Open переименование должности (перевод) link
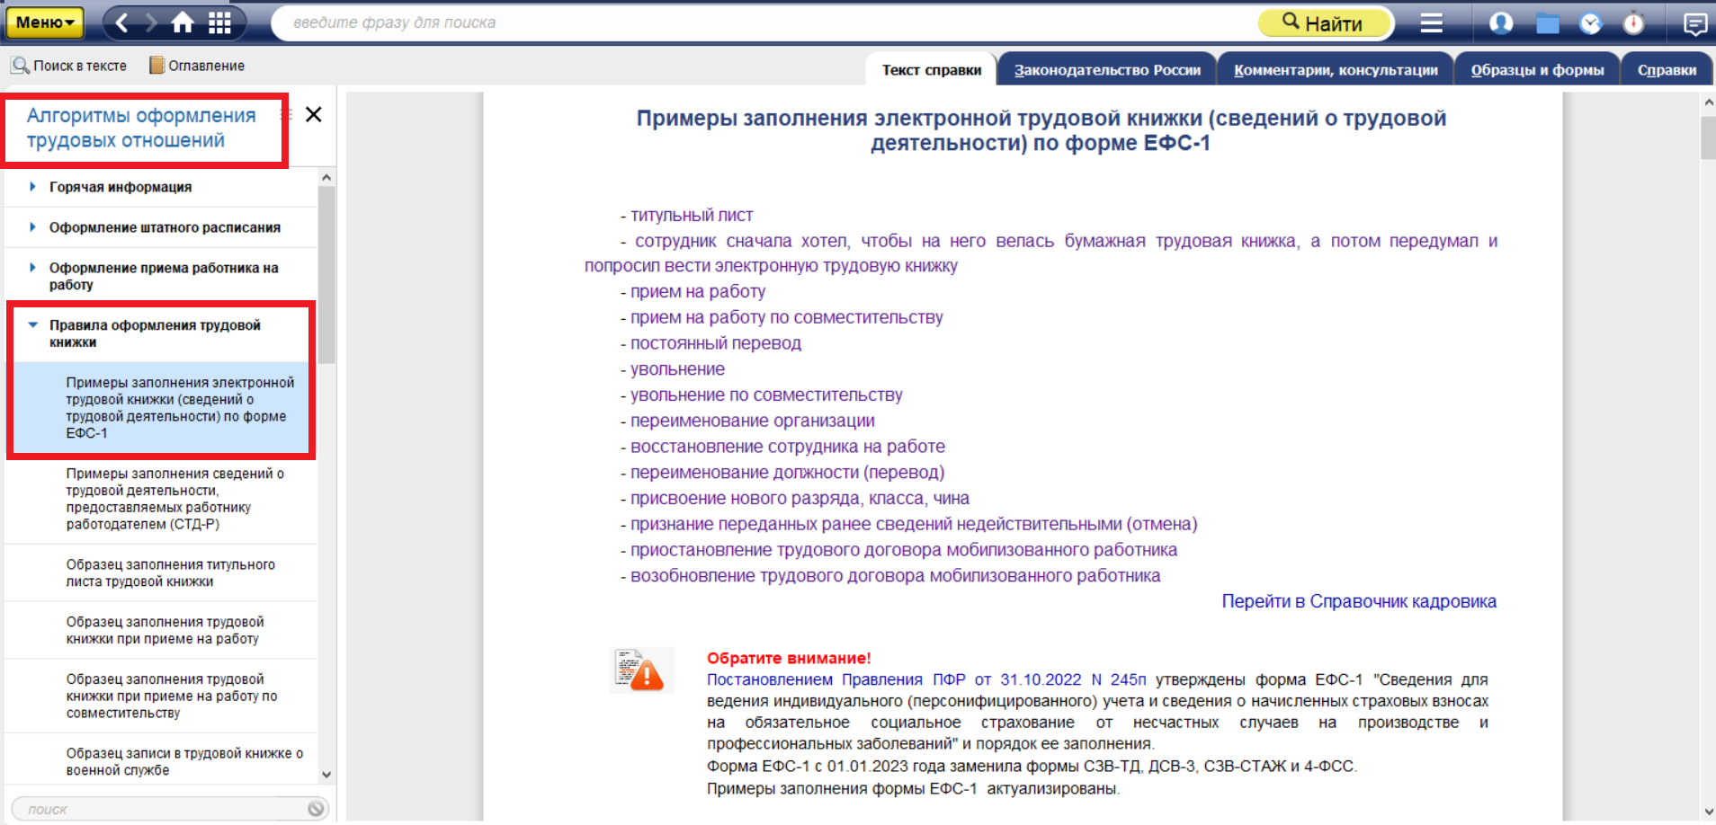 (x=787, y=473)
